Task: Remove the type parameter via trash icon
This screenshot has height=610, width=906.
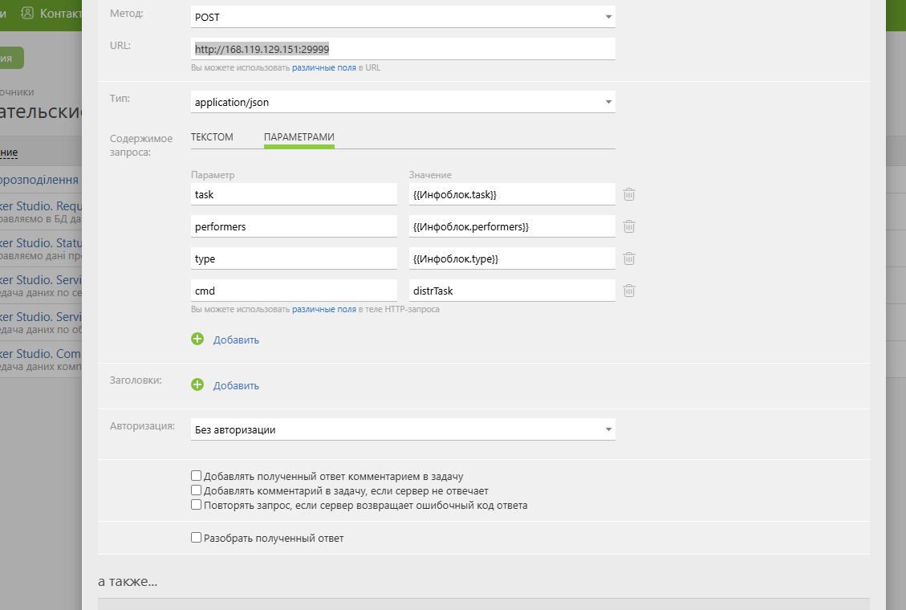Action: click(x=629, y=258)
